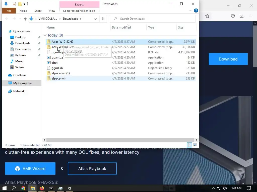Select the AME Wizard Beta zip icon

pyautogui.click(x=49, y=47)
